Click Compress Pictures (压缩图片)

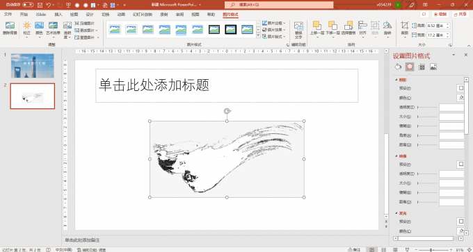[x=84, y=23]
